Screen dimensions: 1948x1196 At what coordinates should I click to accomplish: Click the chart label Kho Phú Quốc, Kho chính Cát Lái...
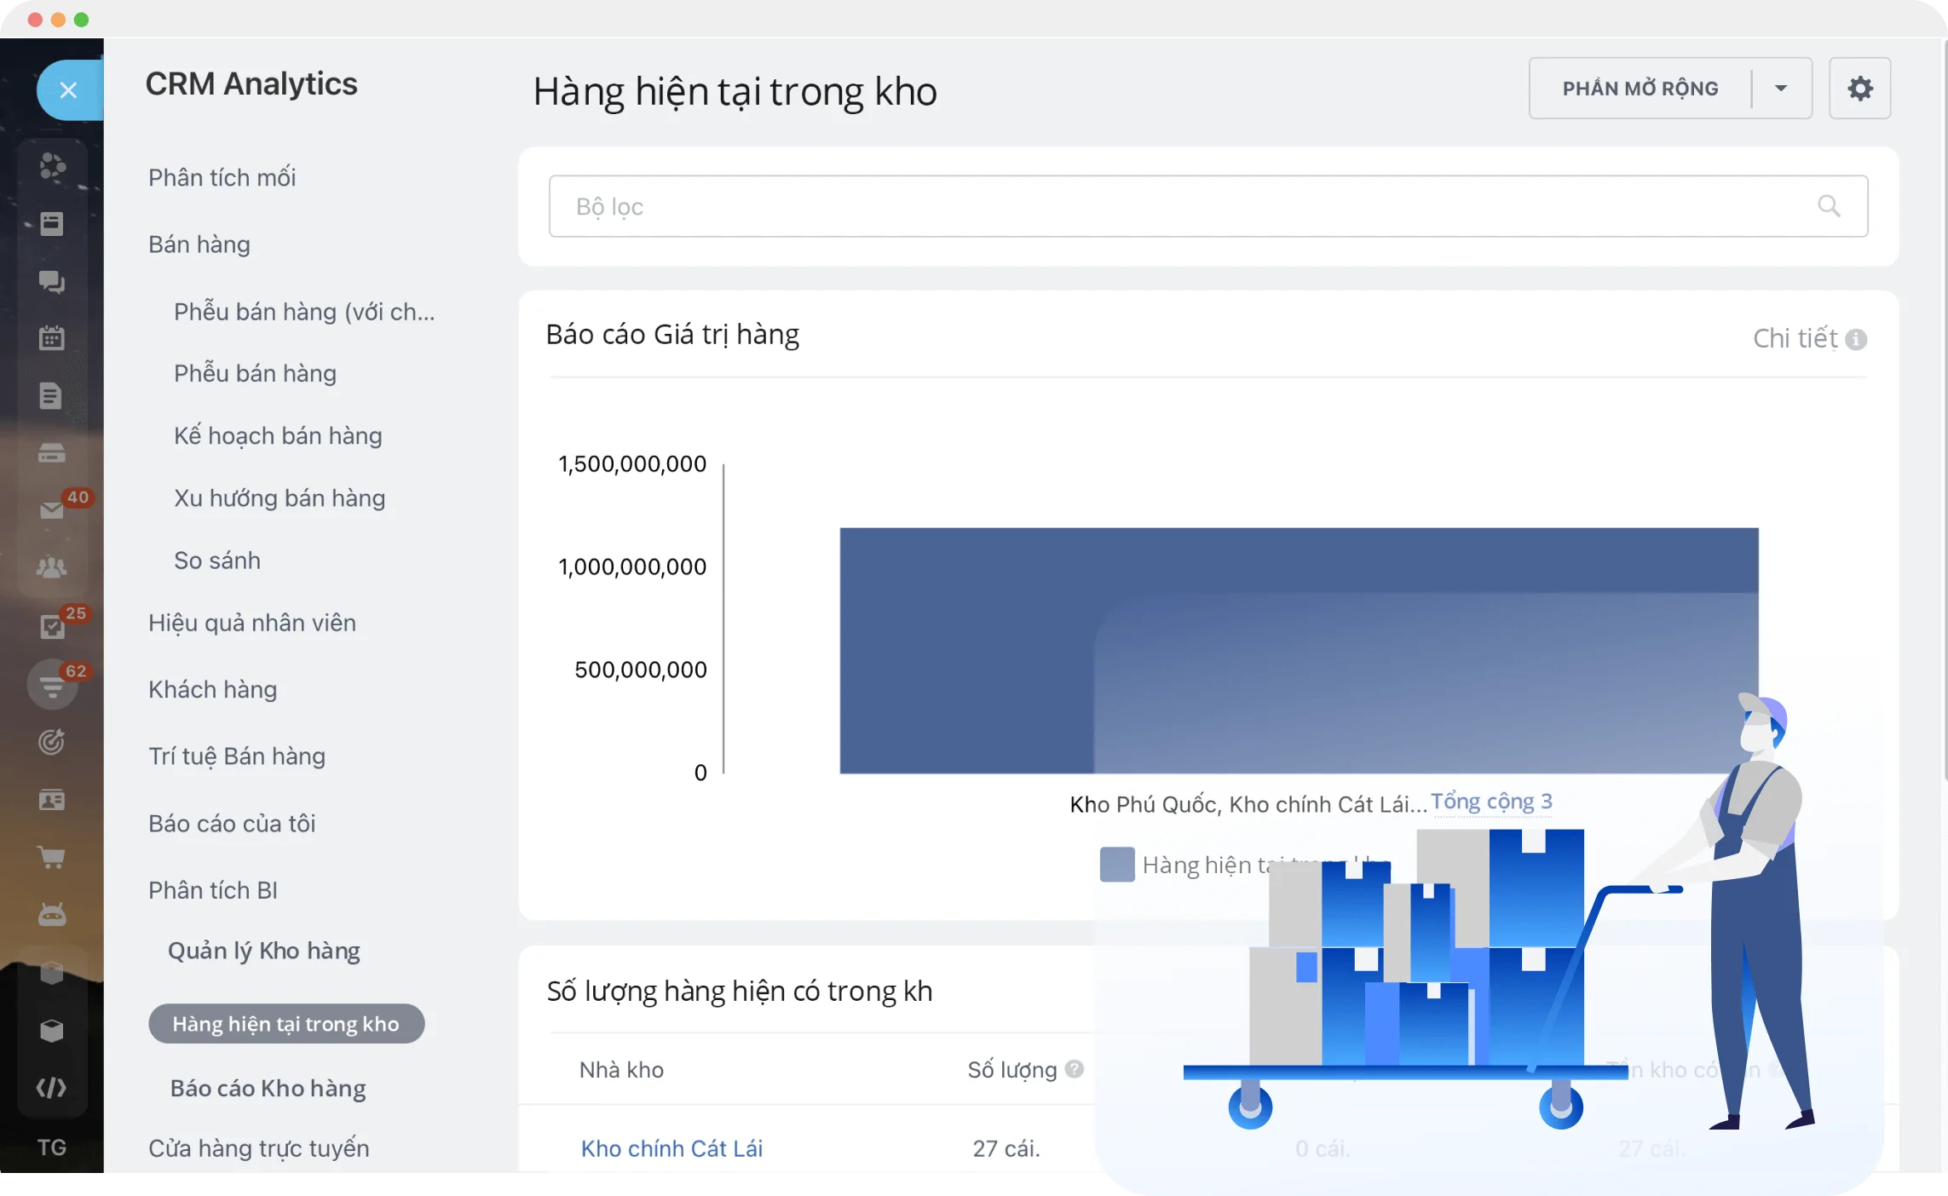click(x=1248, y=804)
